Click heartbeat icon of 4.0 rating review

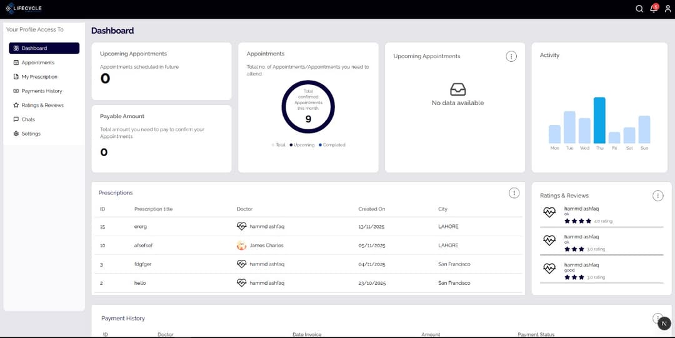pyautogui.click(x=549, y=212)
